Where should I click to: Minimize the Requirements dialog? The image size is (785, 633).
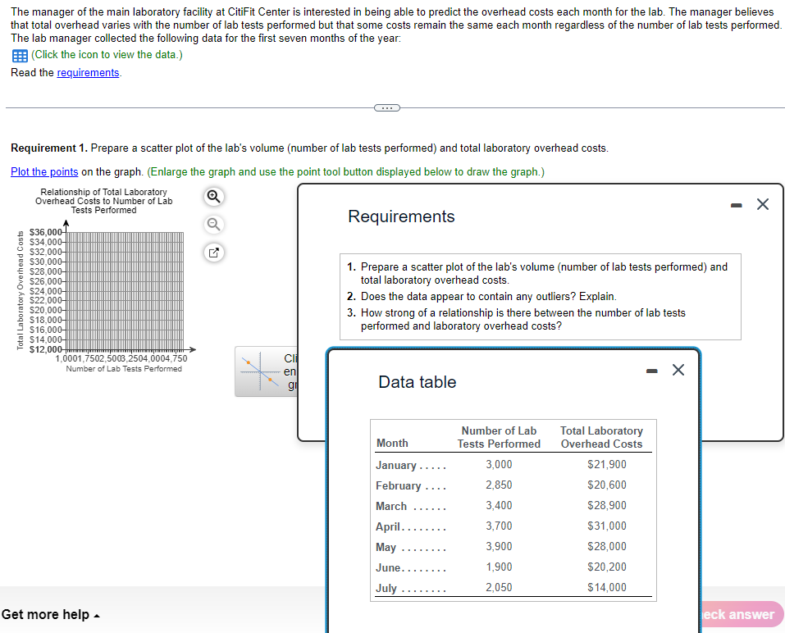click(736, 205)
